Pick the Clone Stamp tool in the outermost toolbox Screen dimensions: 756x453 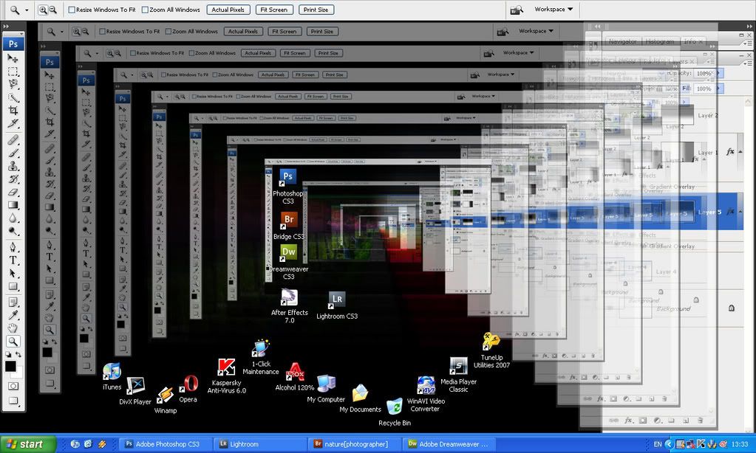[13, 166]
